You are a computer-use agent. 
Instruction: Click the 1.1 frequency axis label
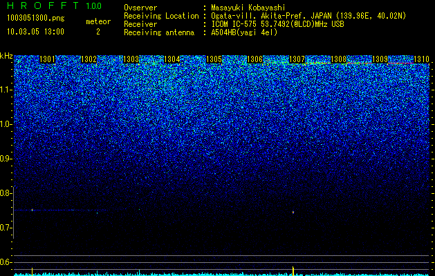(6, 90)
